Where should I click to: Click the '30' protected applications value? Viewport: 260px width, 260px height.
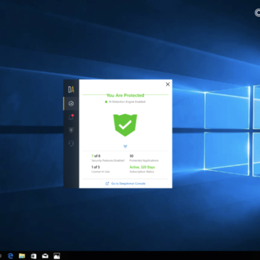(131, 156)
